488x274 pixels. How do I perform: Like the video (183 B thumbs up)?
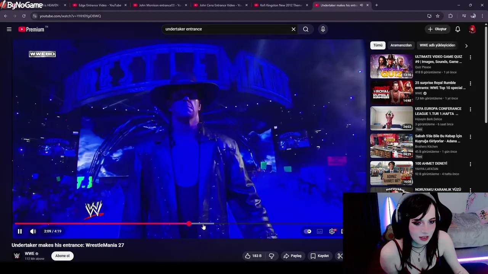pyautogui.click(x=253, y=256)
